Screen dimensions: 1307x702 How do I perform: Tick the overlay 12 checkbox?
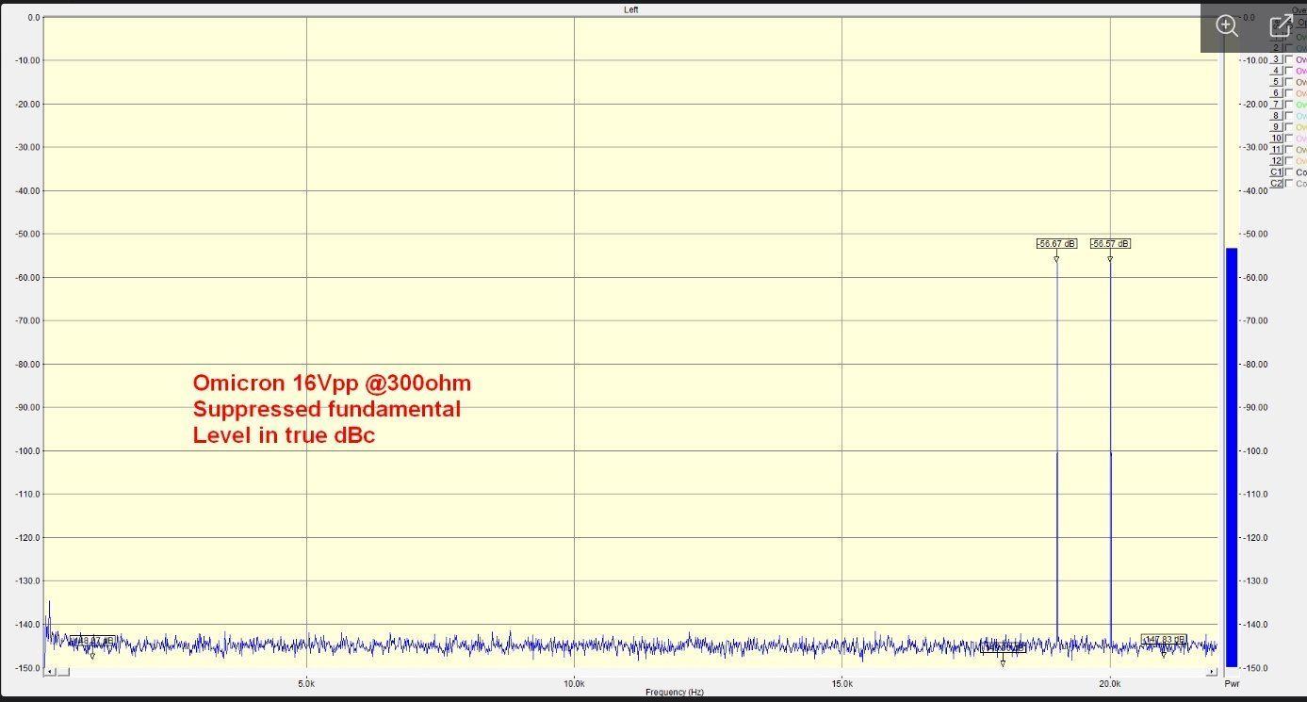click(1289, 161)
